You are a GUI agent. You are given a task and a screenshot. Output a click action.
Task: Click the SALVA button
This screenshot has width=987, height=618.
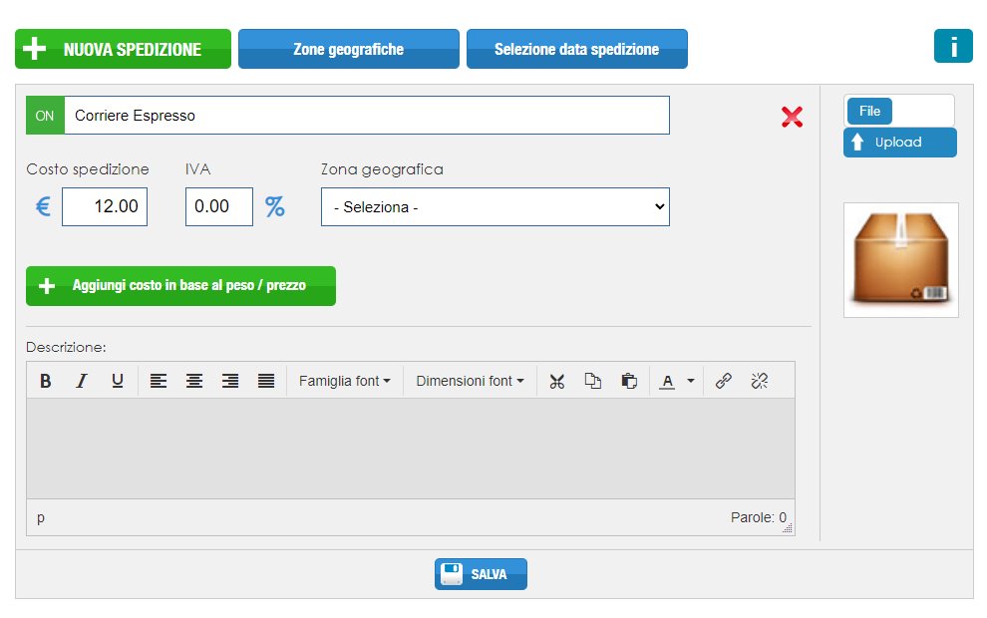[481, 574]
